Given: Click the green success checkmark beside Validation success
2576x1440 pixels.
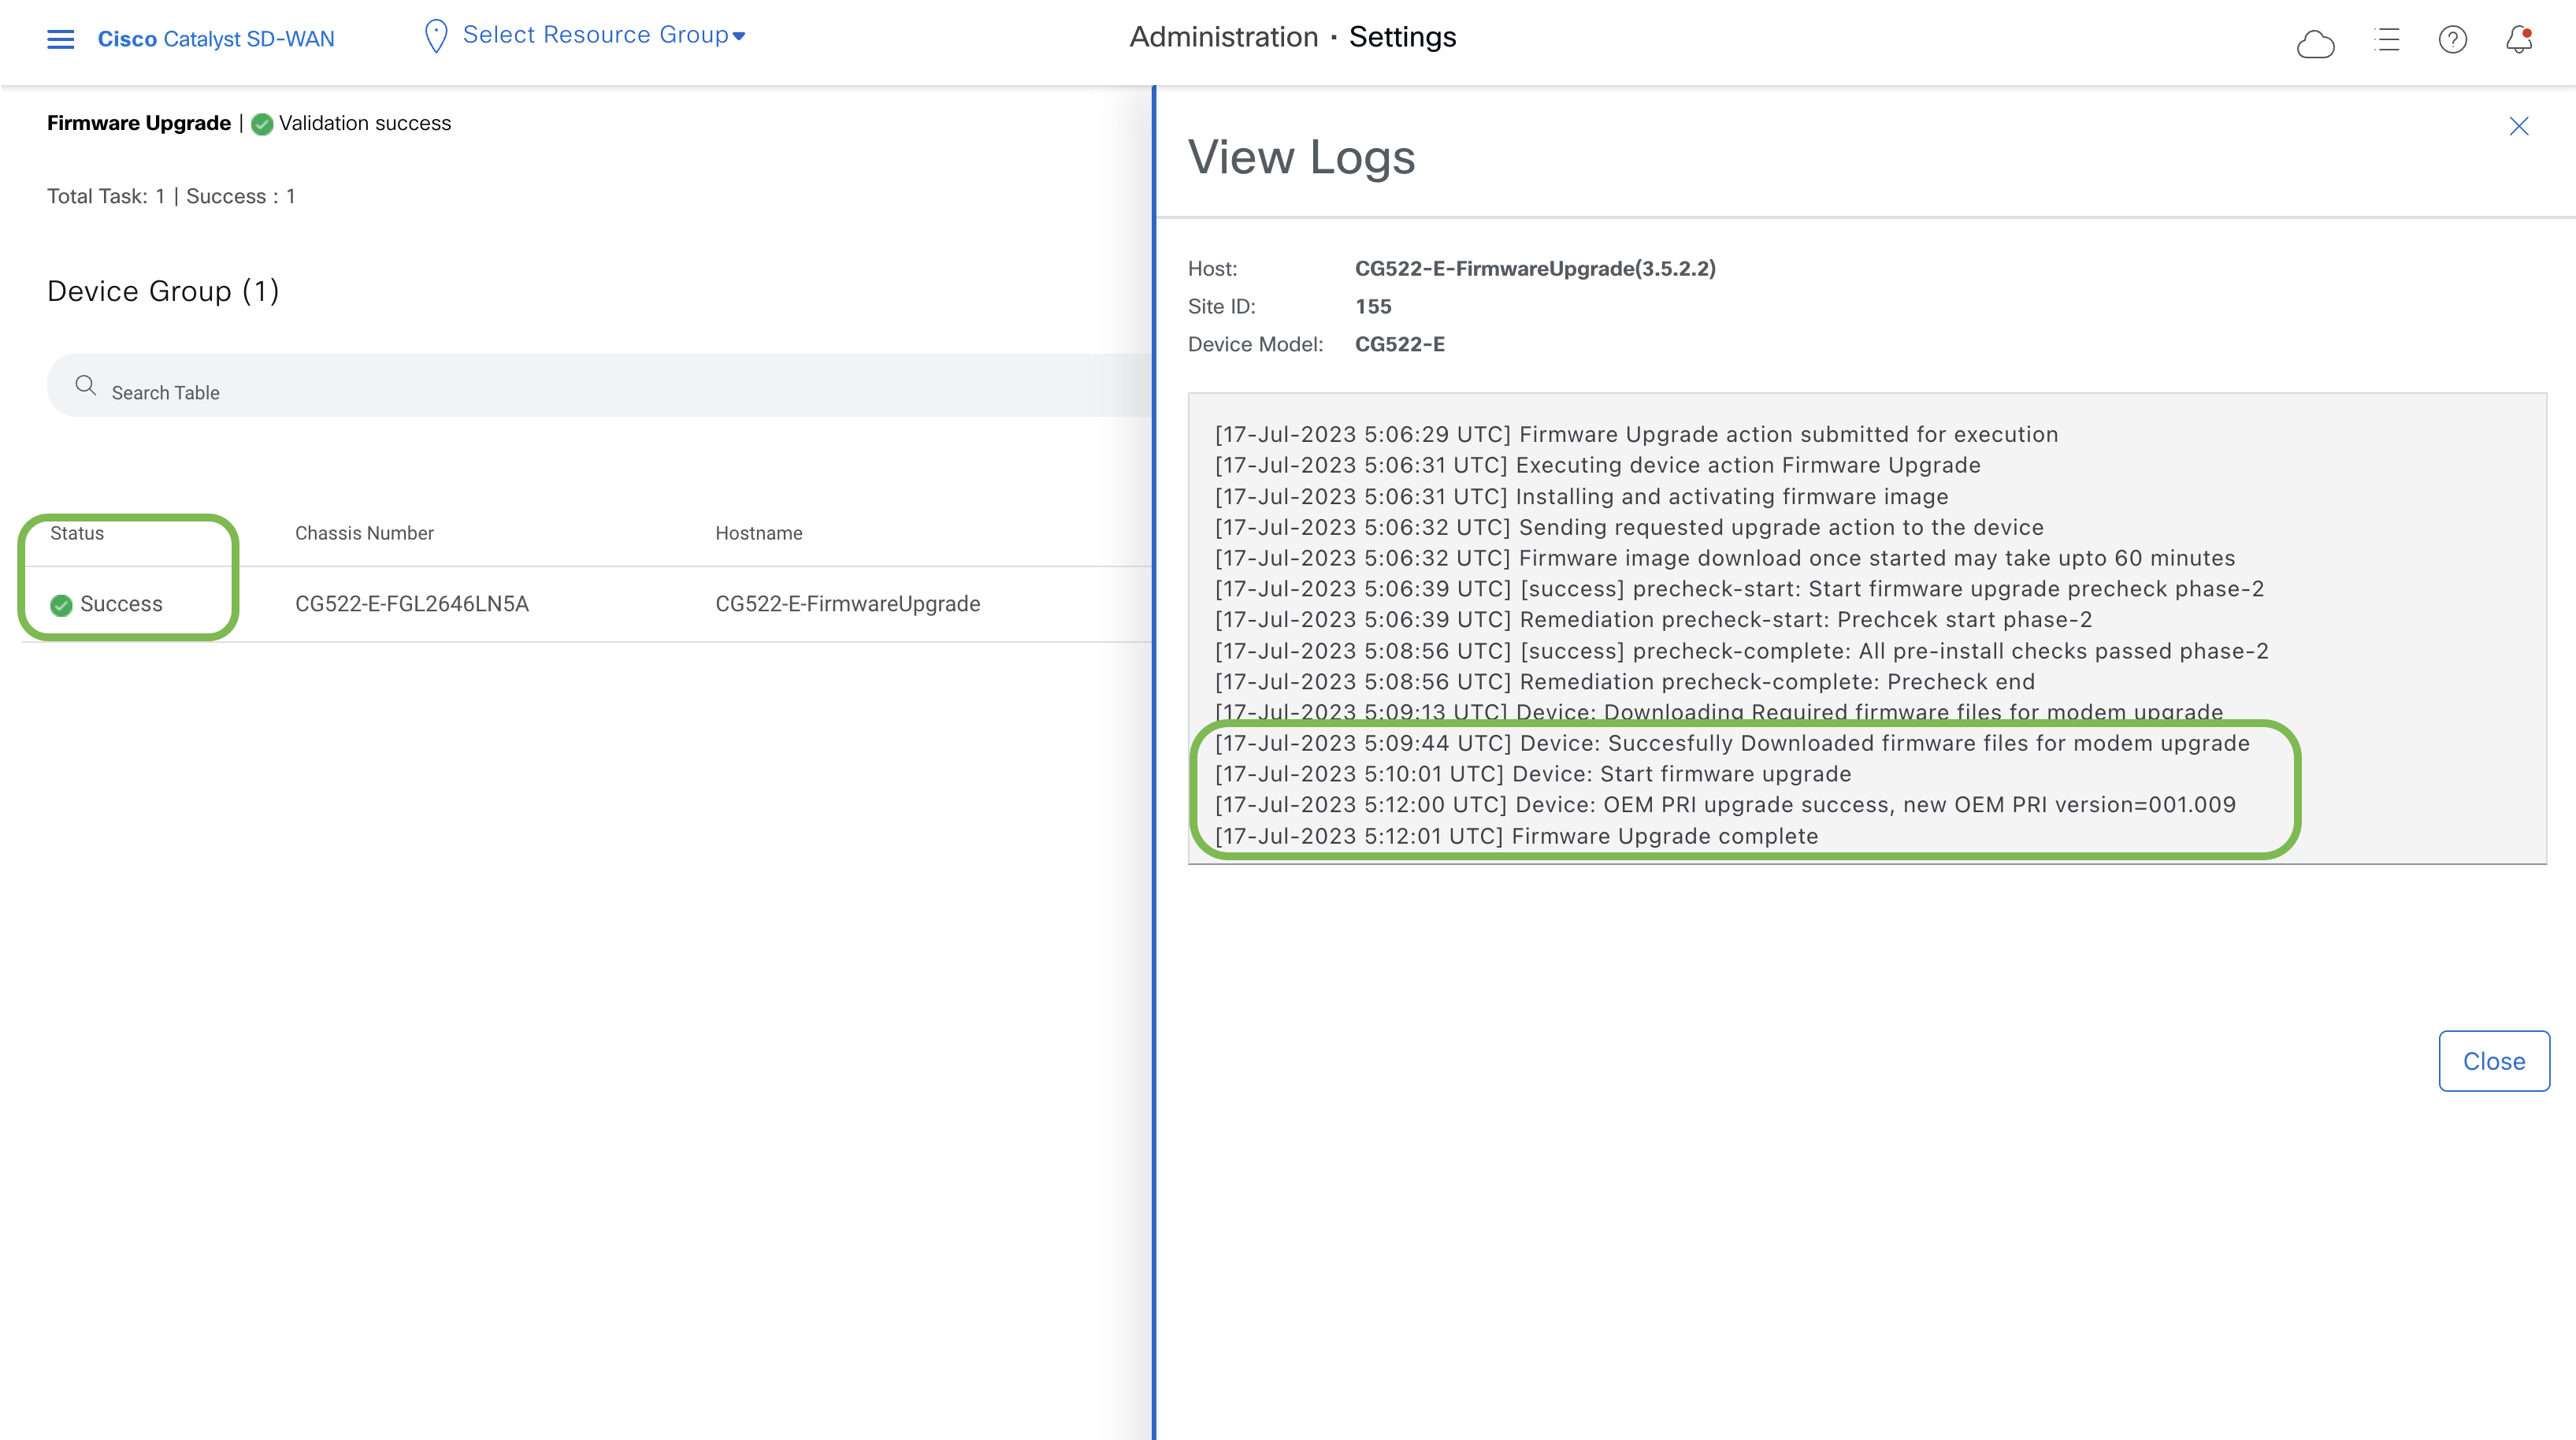Looking at the screenshot, I should click(x=262, y=124).
